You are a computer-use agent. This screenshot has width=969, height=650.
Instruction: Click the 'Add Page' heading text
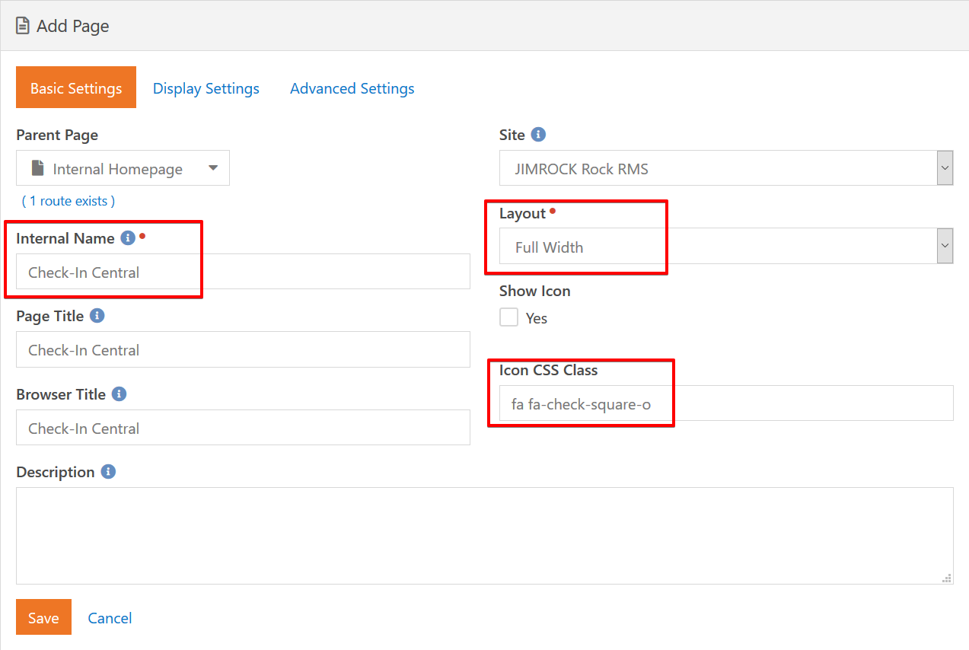pos(73,26)
